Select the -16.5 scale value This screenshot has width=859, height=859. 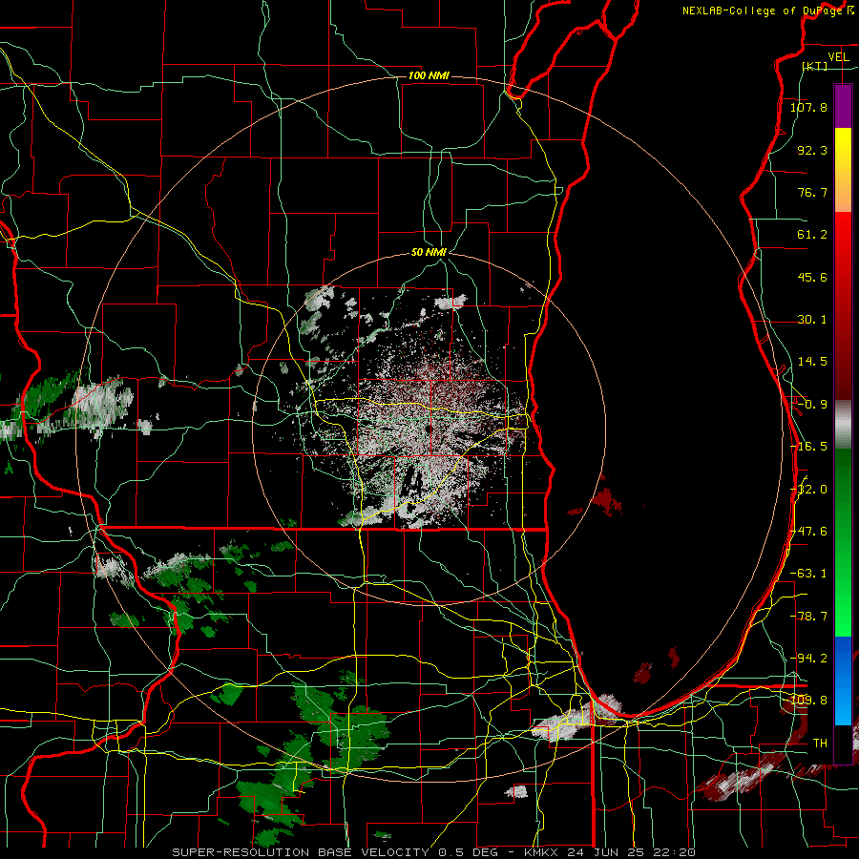(x=808, y=447)
